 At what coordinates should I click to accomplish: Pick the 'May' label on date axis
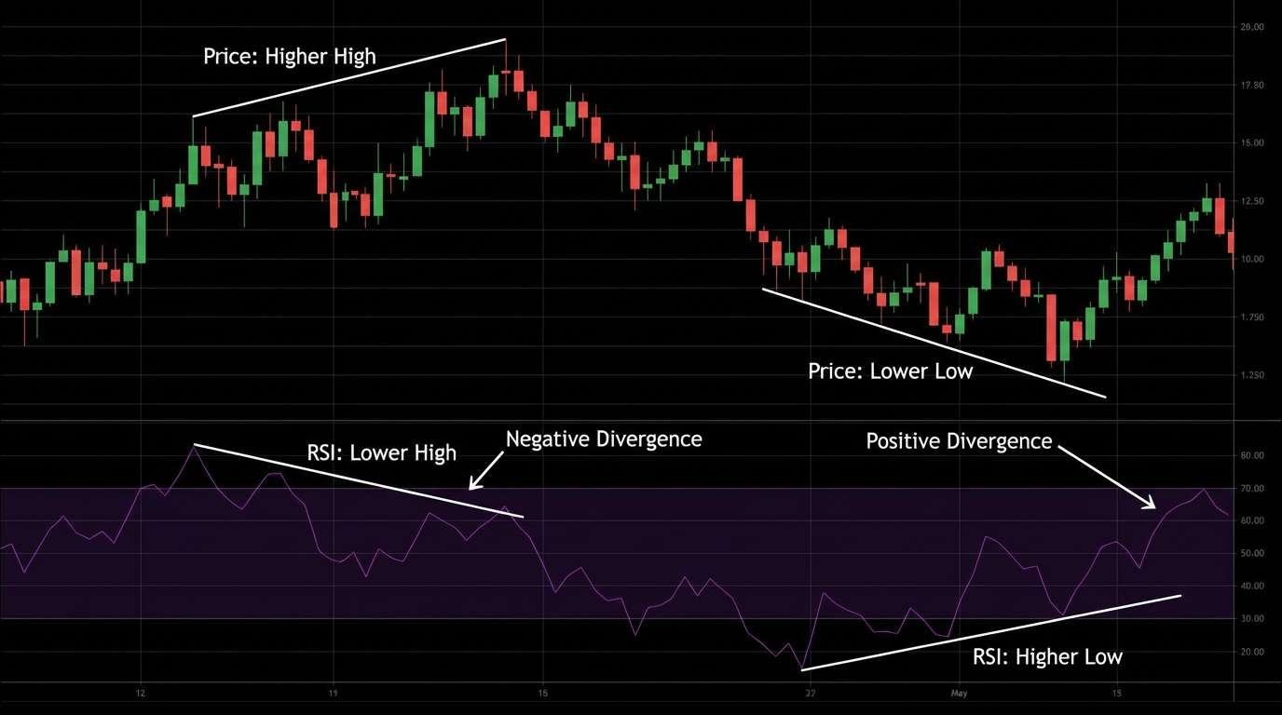[960, 694]
